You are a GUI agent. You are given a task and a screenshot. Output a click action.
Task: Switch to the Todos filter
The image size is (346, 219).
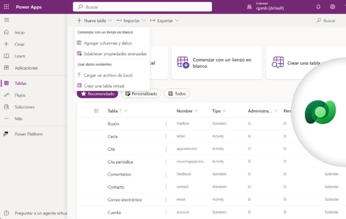coord(177,94)
